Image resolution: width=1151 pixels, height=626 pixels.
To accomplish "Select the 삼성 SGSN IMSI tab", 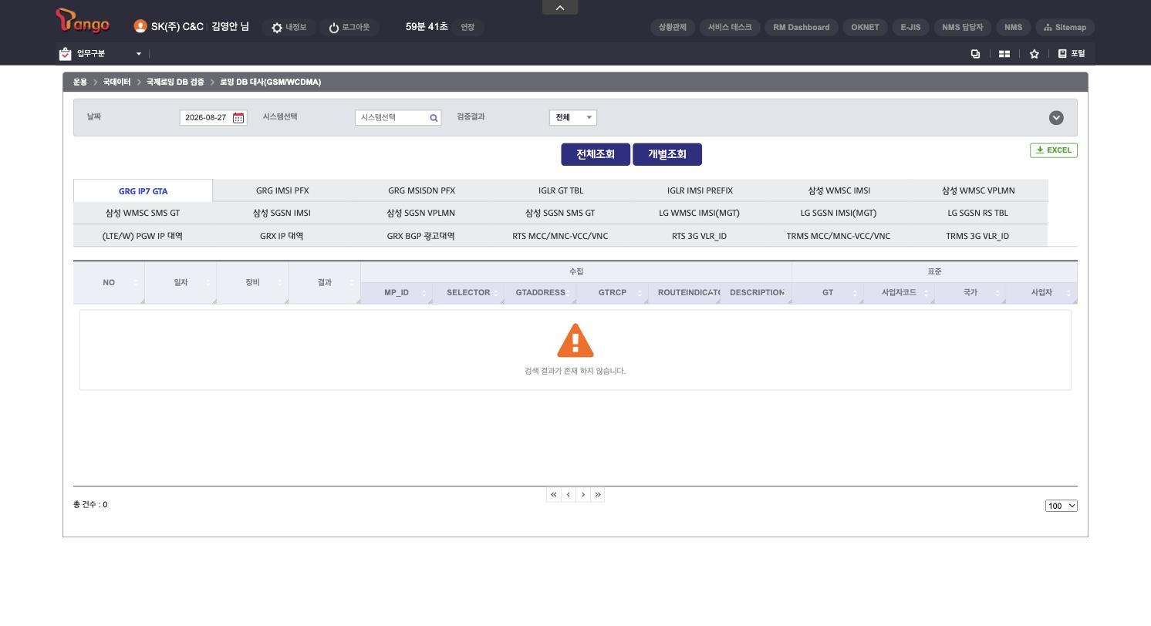I will click(282, 213).
